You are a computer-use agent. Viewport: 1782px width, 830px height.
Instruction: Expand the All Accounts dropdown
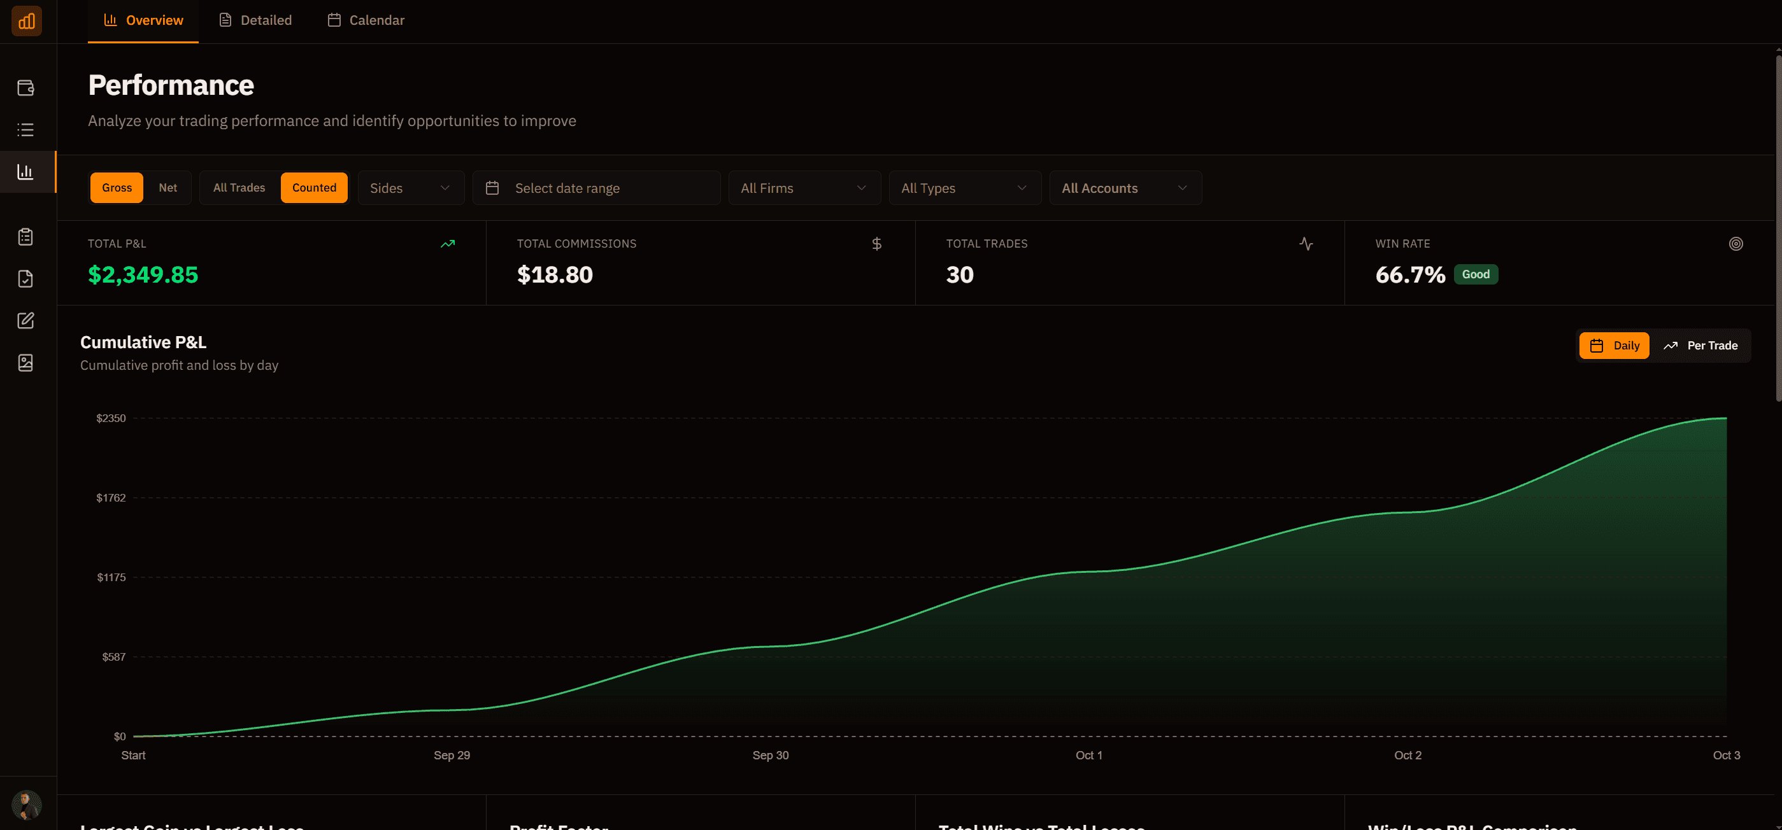[1124, 188]
